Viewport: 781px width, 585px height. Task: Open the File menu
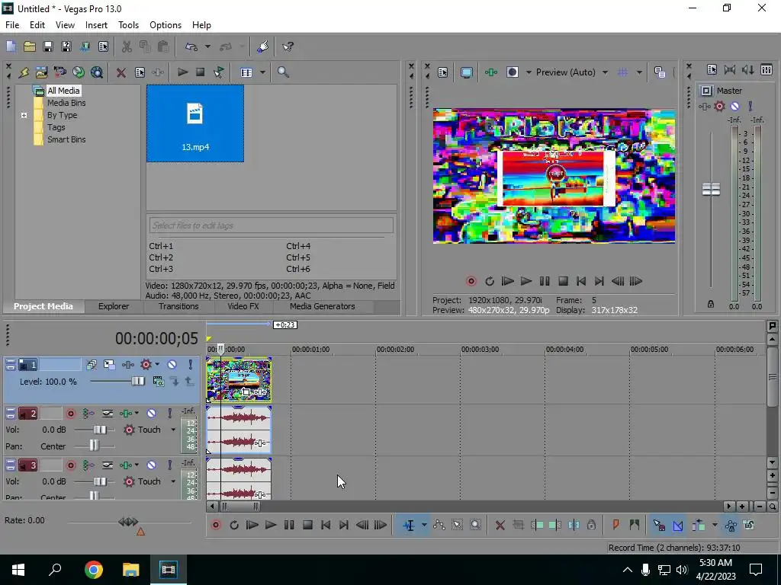point(12,25)
